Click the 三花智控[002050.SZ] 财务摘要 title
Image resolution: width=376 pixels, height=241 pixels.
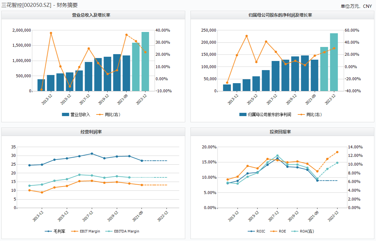point(40,5)
